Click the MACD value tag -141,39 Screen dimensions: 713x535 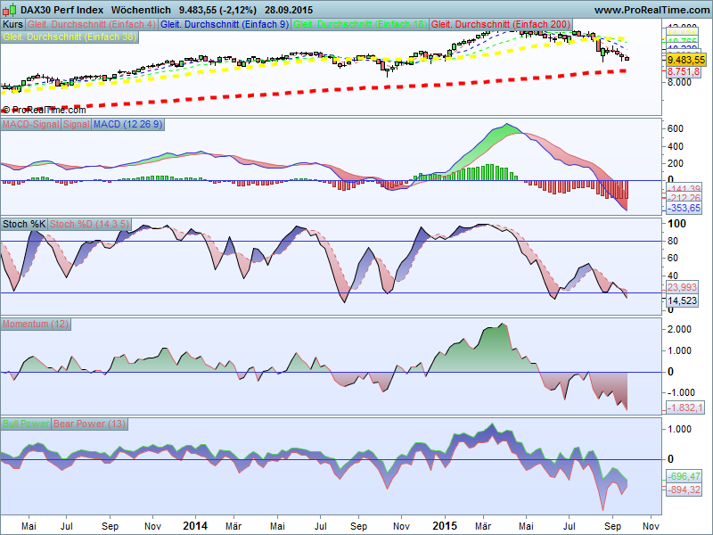coord(684,188)
